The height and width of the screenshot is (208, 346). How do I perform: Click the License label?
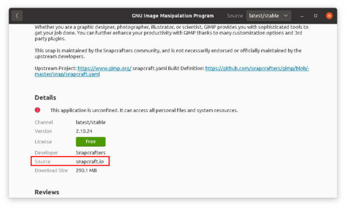tap(43, 142)
